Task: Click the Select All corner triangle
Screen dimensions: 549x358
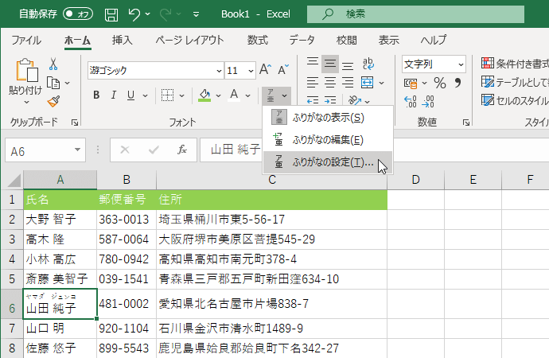Action: pyautogui.click(x=14, y=181)
